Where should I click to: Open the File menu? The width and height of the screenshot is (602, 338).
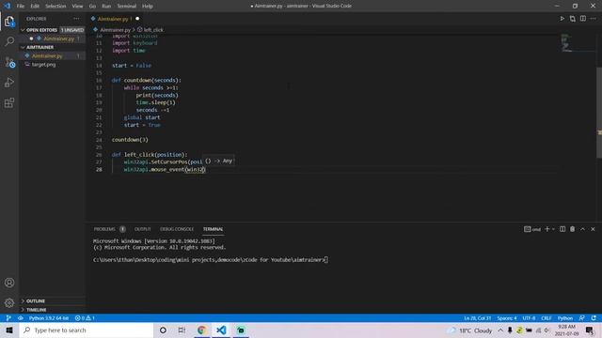[21, 6]
